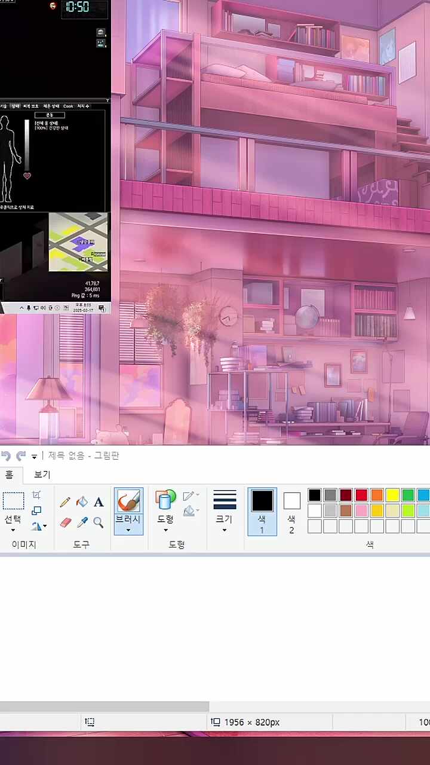This screenshot has height=765, width=430.
Task: Click the game minimap thumbnail
Action: 78,241
